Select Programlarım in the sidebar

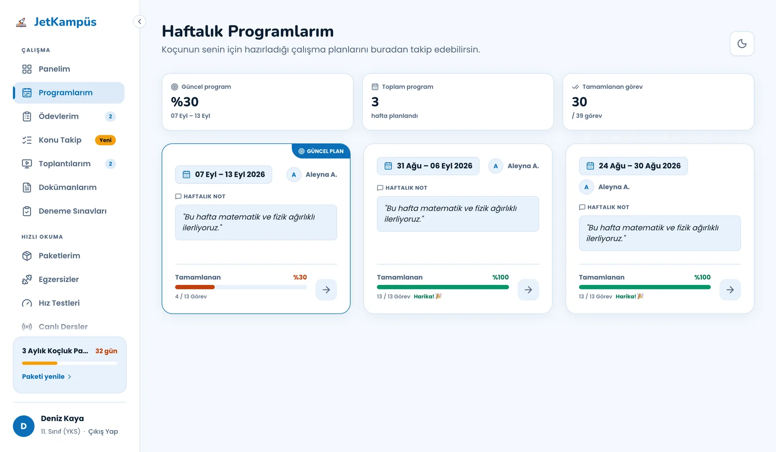[69, 93]
